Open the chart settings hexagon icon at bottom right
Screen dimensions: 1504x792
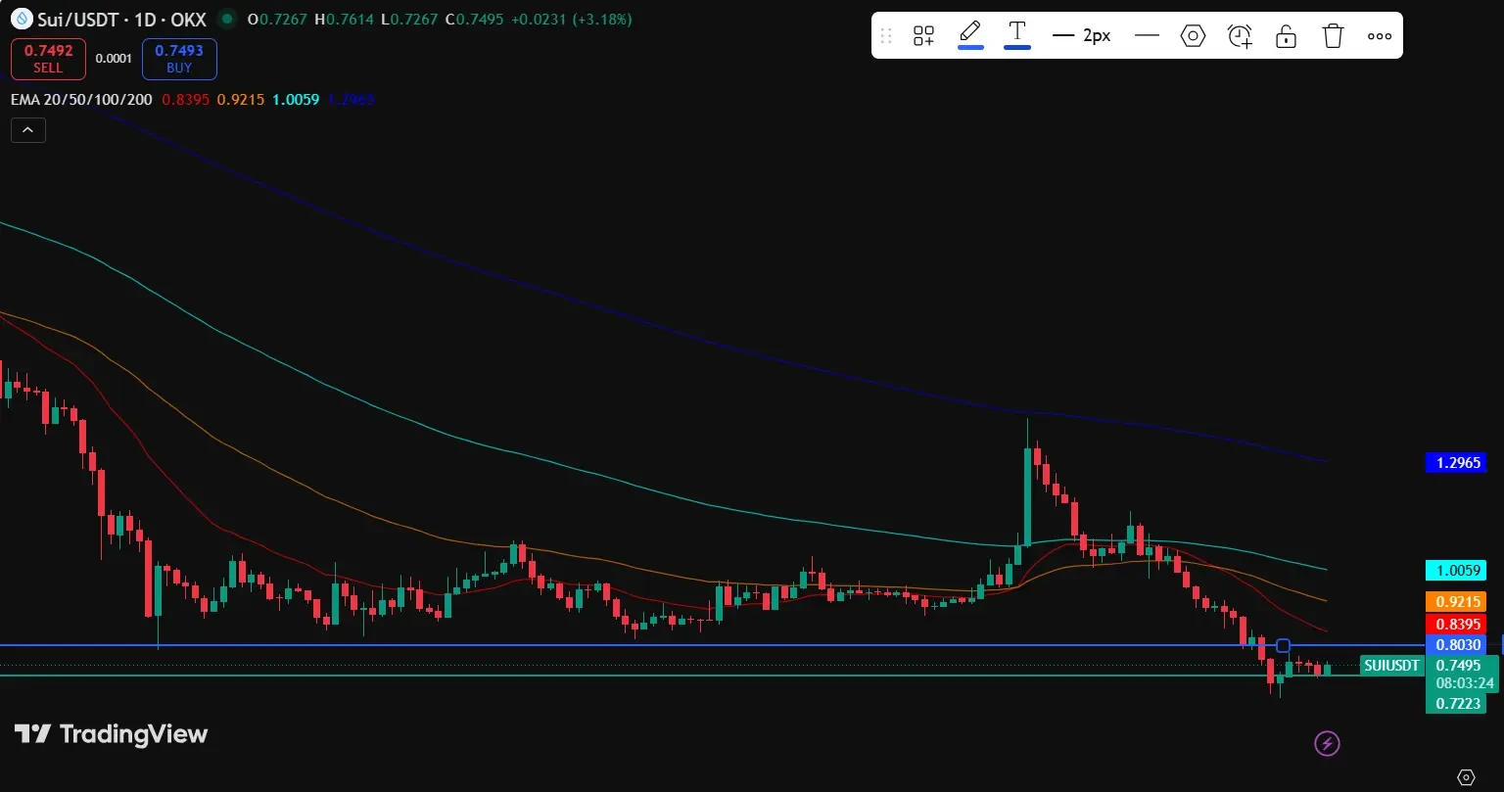click(x=1466, y=777)
